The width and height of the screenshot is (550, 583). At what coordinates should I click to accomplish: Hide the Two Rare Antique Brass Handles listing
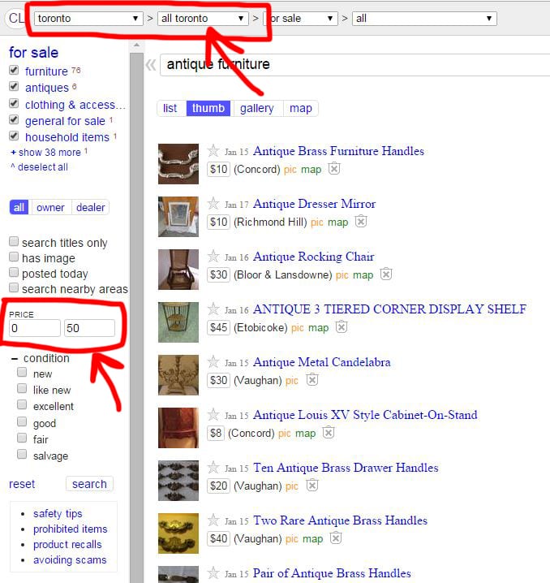tap(335, 538)
